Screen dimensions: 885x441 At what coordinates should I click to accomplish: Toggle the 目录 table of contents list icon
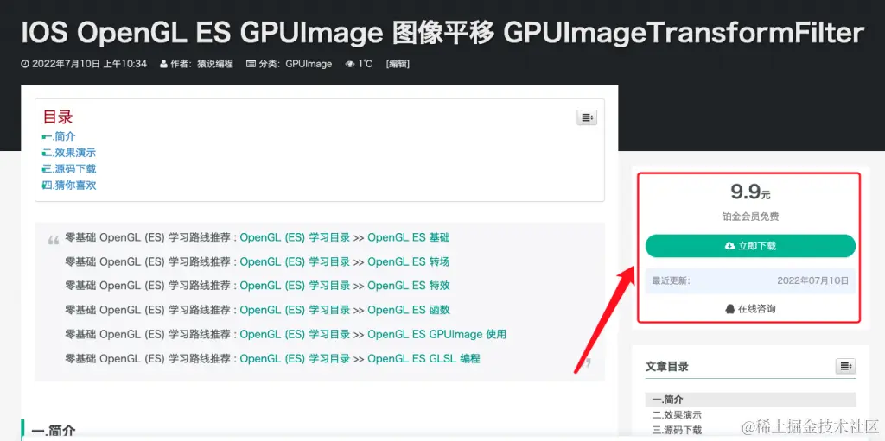point(587,117)
